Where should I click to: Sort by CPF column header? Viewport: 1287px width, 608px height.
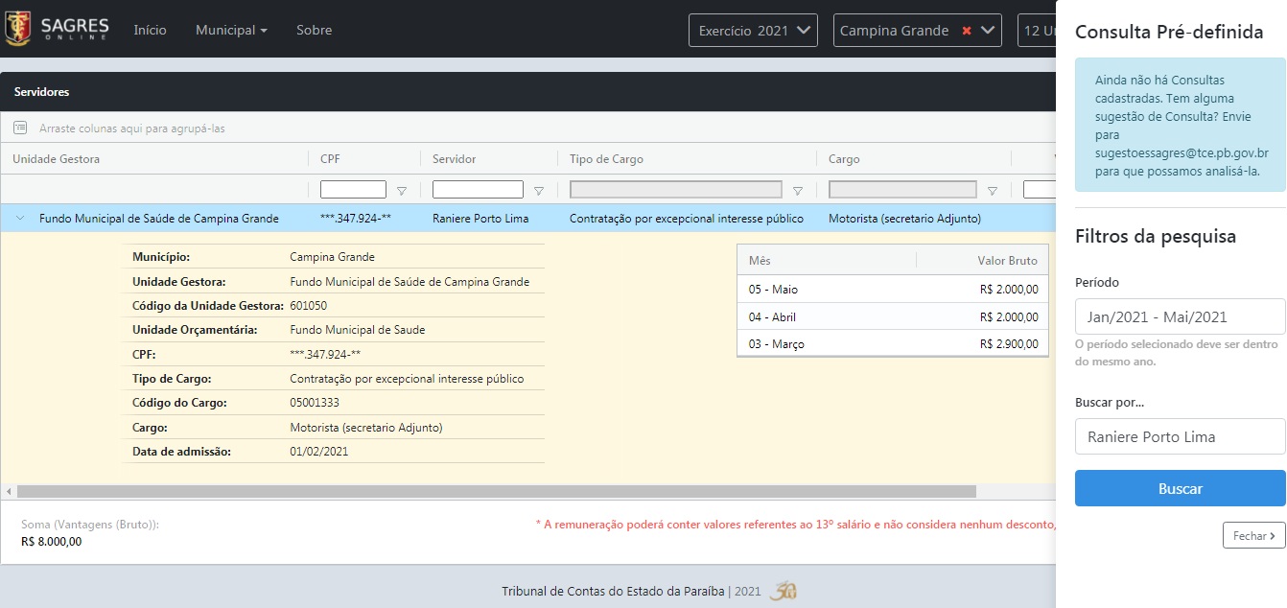tap(330, 159)
